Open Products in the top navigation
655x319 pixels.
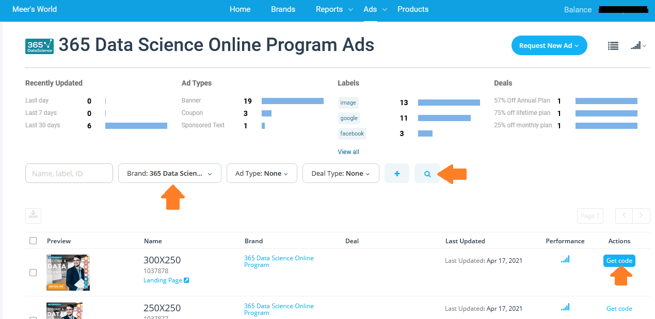click(413, 9)
